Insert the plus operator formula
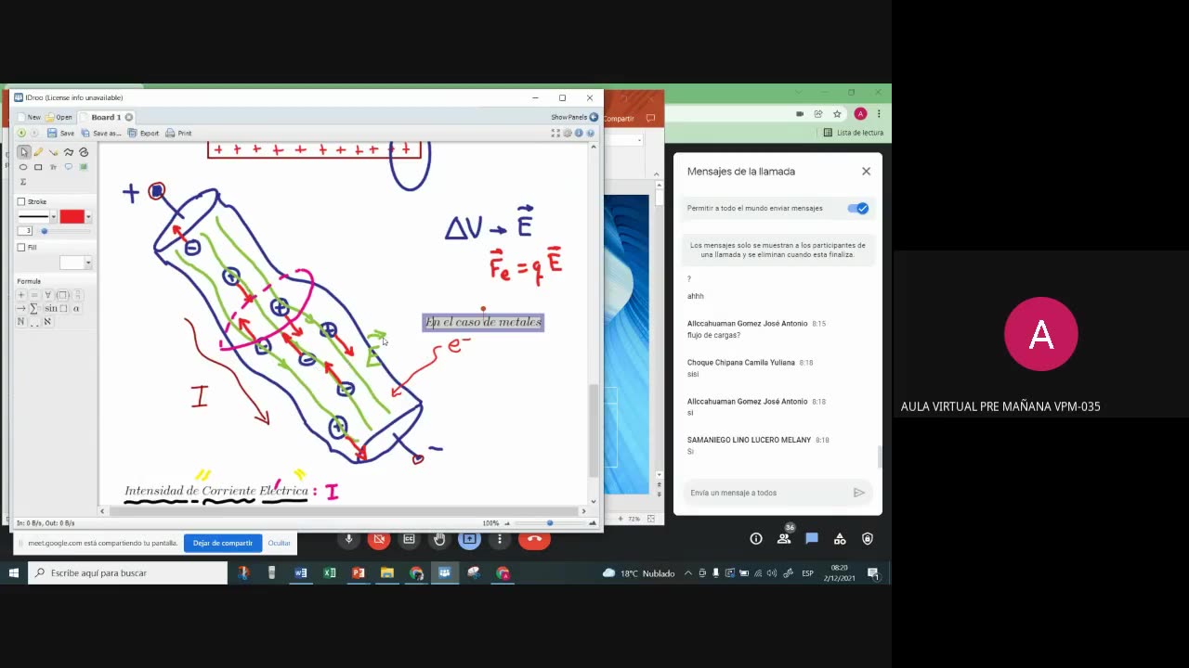Viewport: 1189px width, 668px height. pyautogui.click(x=21, y=295)
